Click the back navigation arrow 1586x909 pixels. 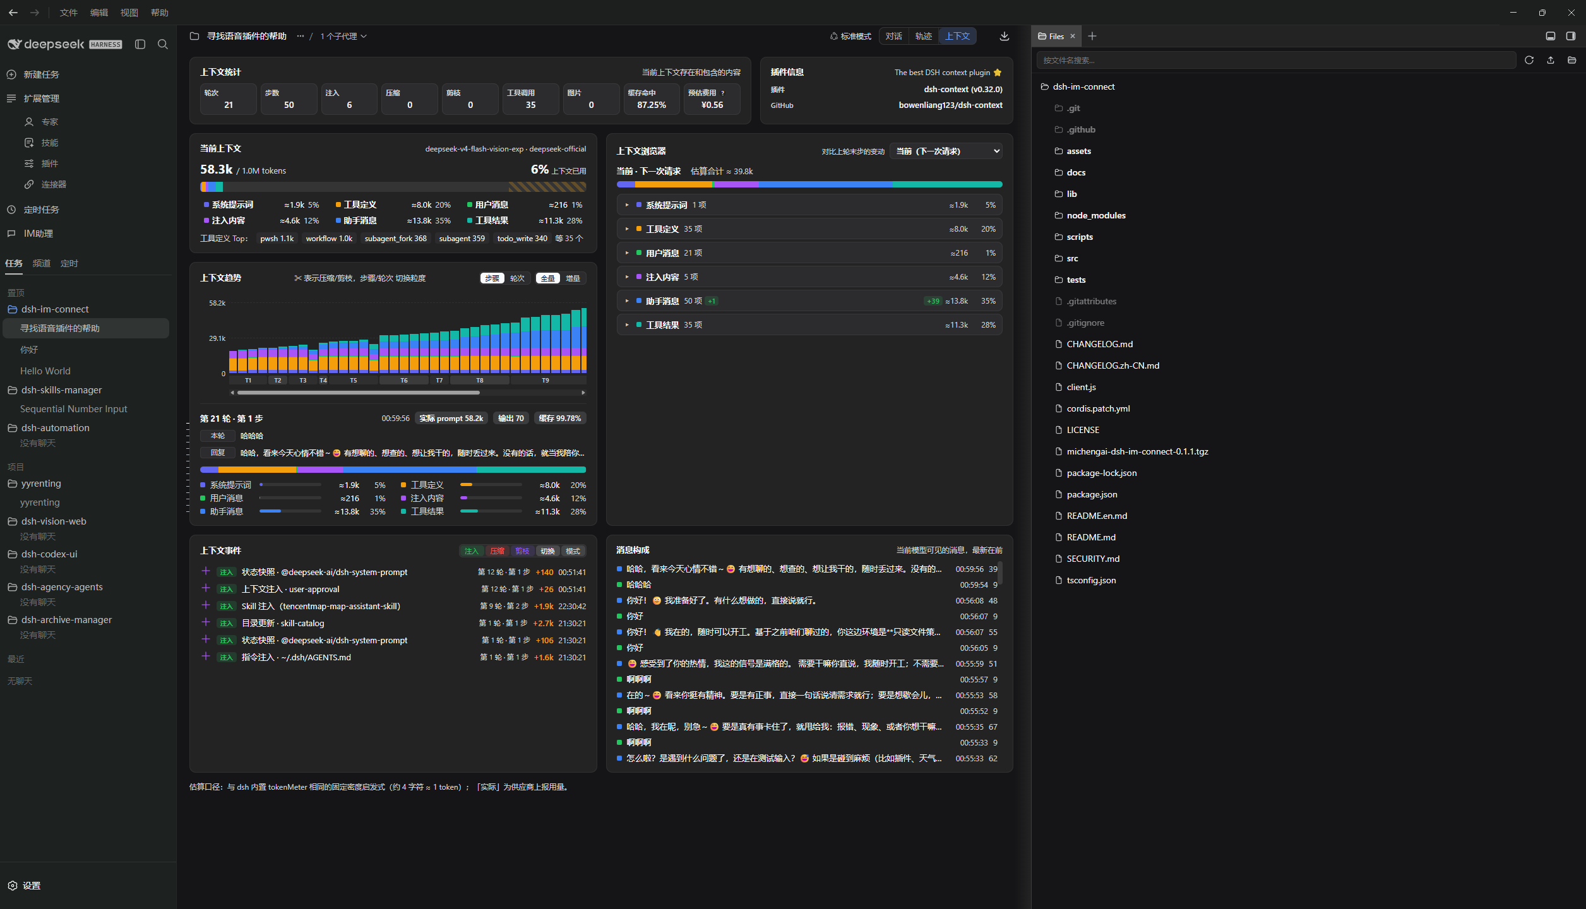pyautogui.click(x=13, y=13)
